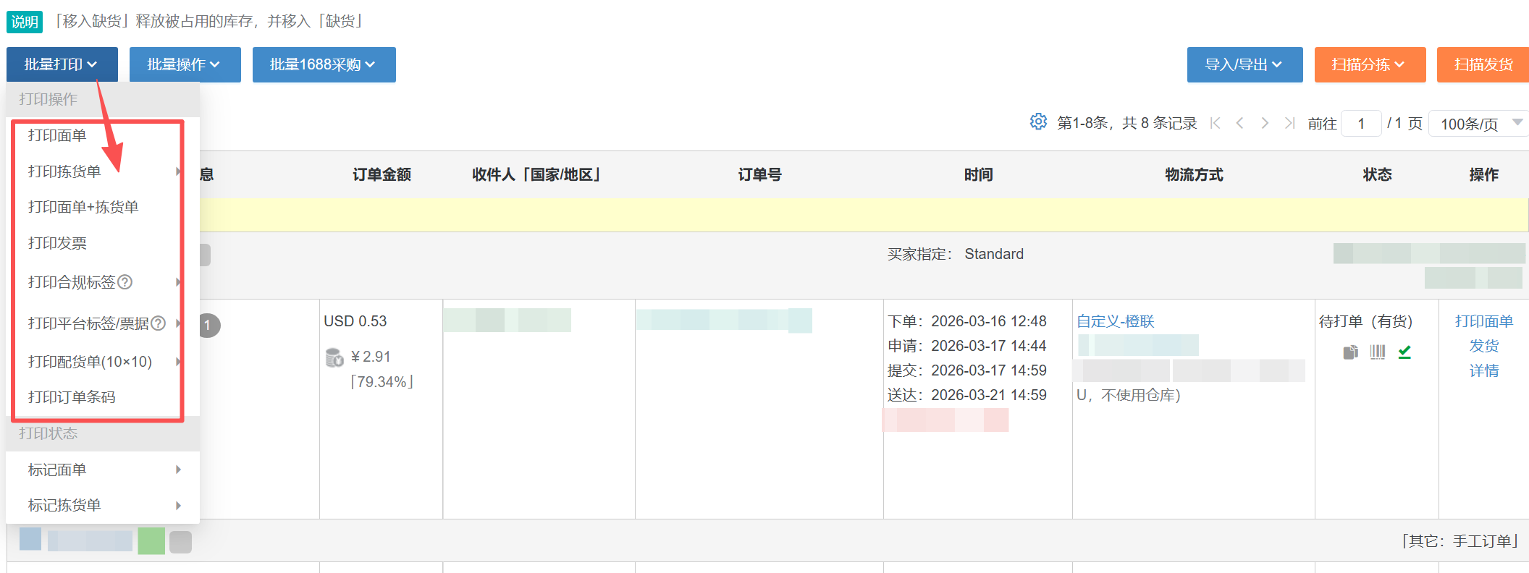Click the 收件人「国家/地区」 column header
The height and width of the screenshot is (573, 1529).
click(536, 174)
